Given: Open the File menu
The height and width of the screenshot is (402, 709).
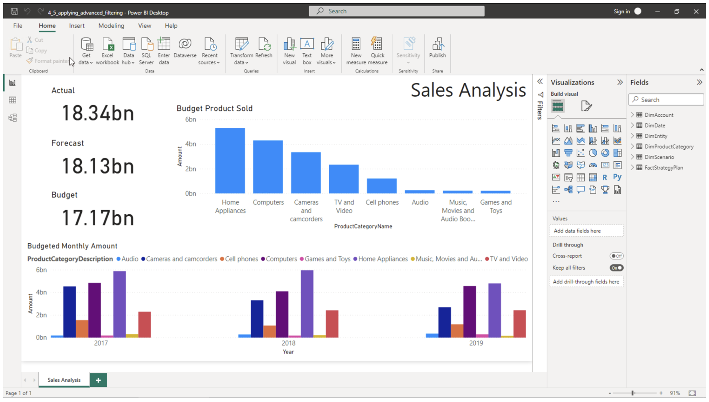Looking at the screenshot, I should [x=17, y=26].
